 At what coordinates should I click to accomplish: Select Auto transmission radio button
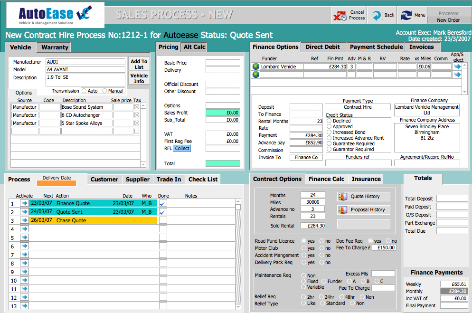[84, 91]
